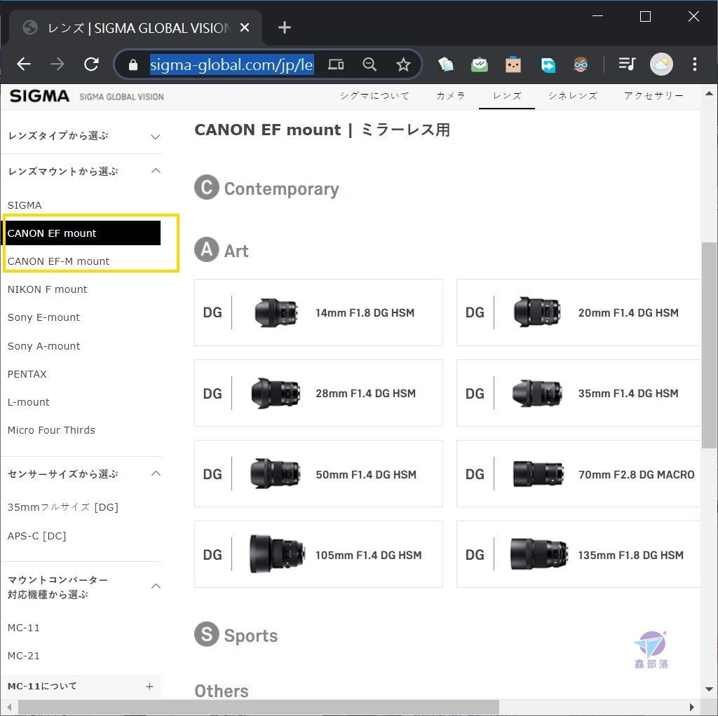Click the vertical scrollbar thumb
The height and width of the screenshot is (716, 718).
click(710, 345)
